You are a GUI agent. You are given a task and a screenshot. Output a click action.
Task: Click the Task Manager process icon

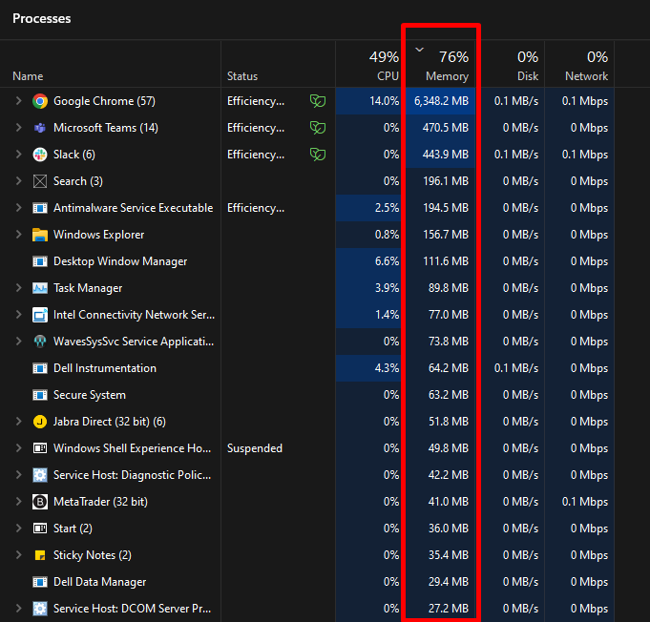pos(40,288)
